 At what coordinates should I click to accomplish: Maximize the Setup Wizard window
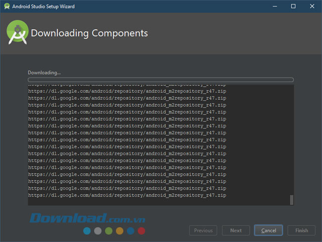pos(293,6)
